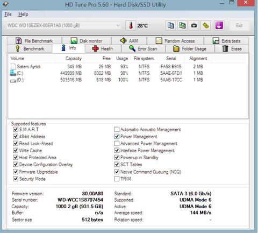Toggle the Power-up in Standby checkbox

coord(117,157)
